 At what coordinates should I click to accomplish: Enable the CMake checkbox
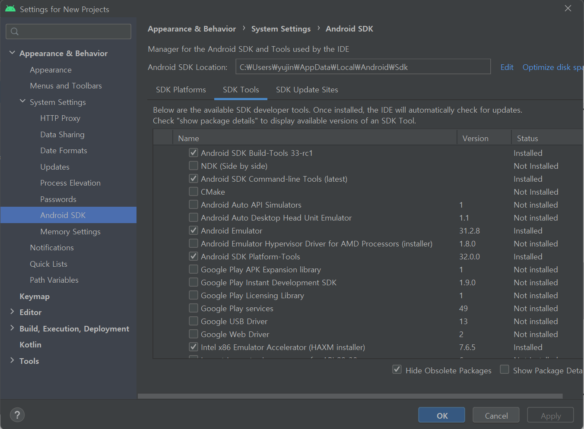(x=194, y=192)
